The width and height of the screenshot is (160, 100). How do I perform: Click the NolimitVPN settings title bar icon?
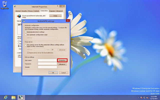click(24, 21)
